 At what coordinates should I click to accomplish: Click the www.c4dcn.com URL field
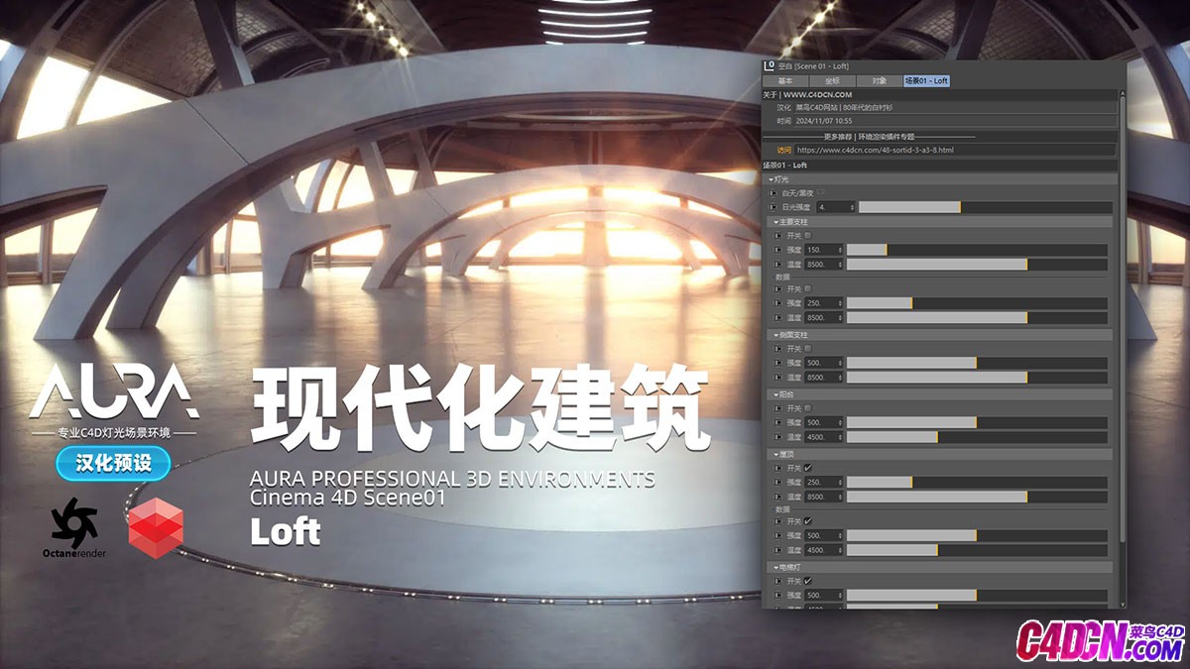pos(954,150)
